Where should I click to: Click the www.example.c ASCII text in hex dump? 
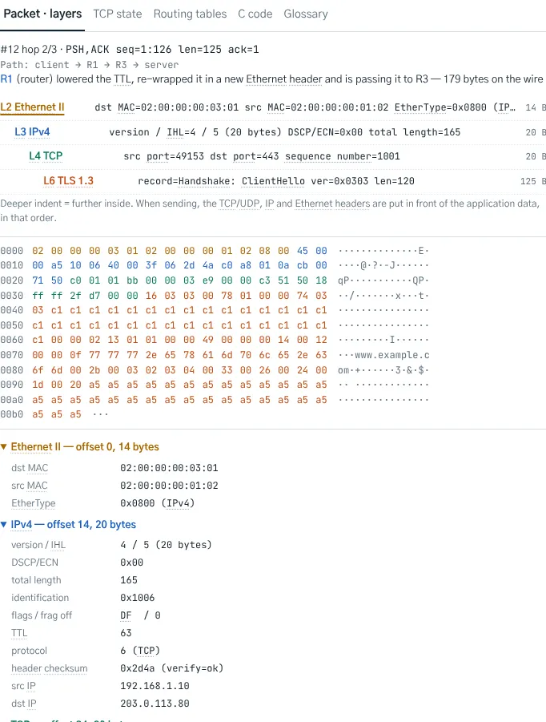coord(392,355)
